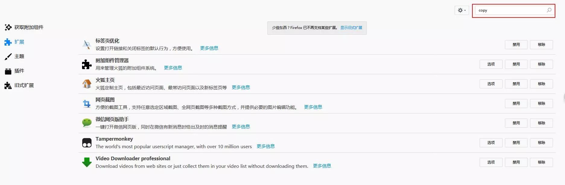Image resolution: width=565 pixels, height=185 pixels.
Task: Click the Video Downloader green arrow icon
Action: tap(87, 162)
